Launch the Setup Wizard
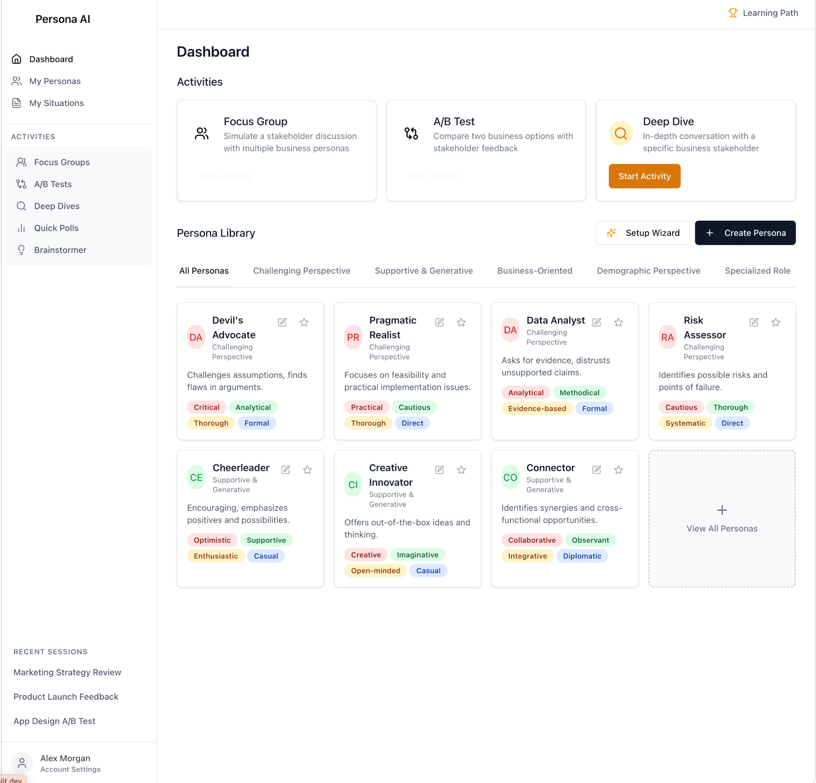 (x=643, y=233)
